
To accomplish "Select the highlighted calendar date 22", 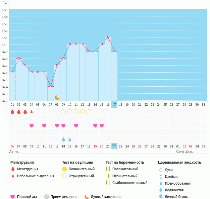I will [114, 146].
